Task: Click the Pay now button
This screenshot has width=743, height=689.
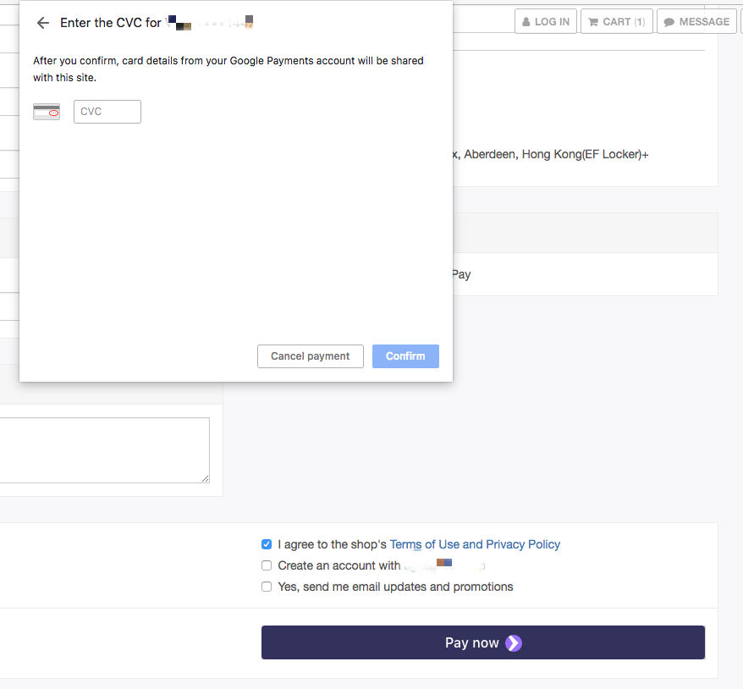Action: 483,642
